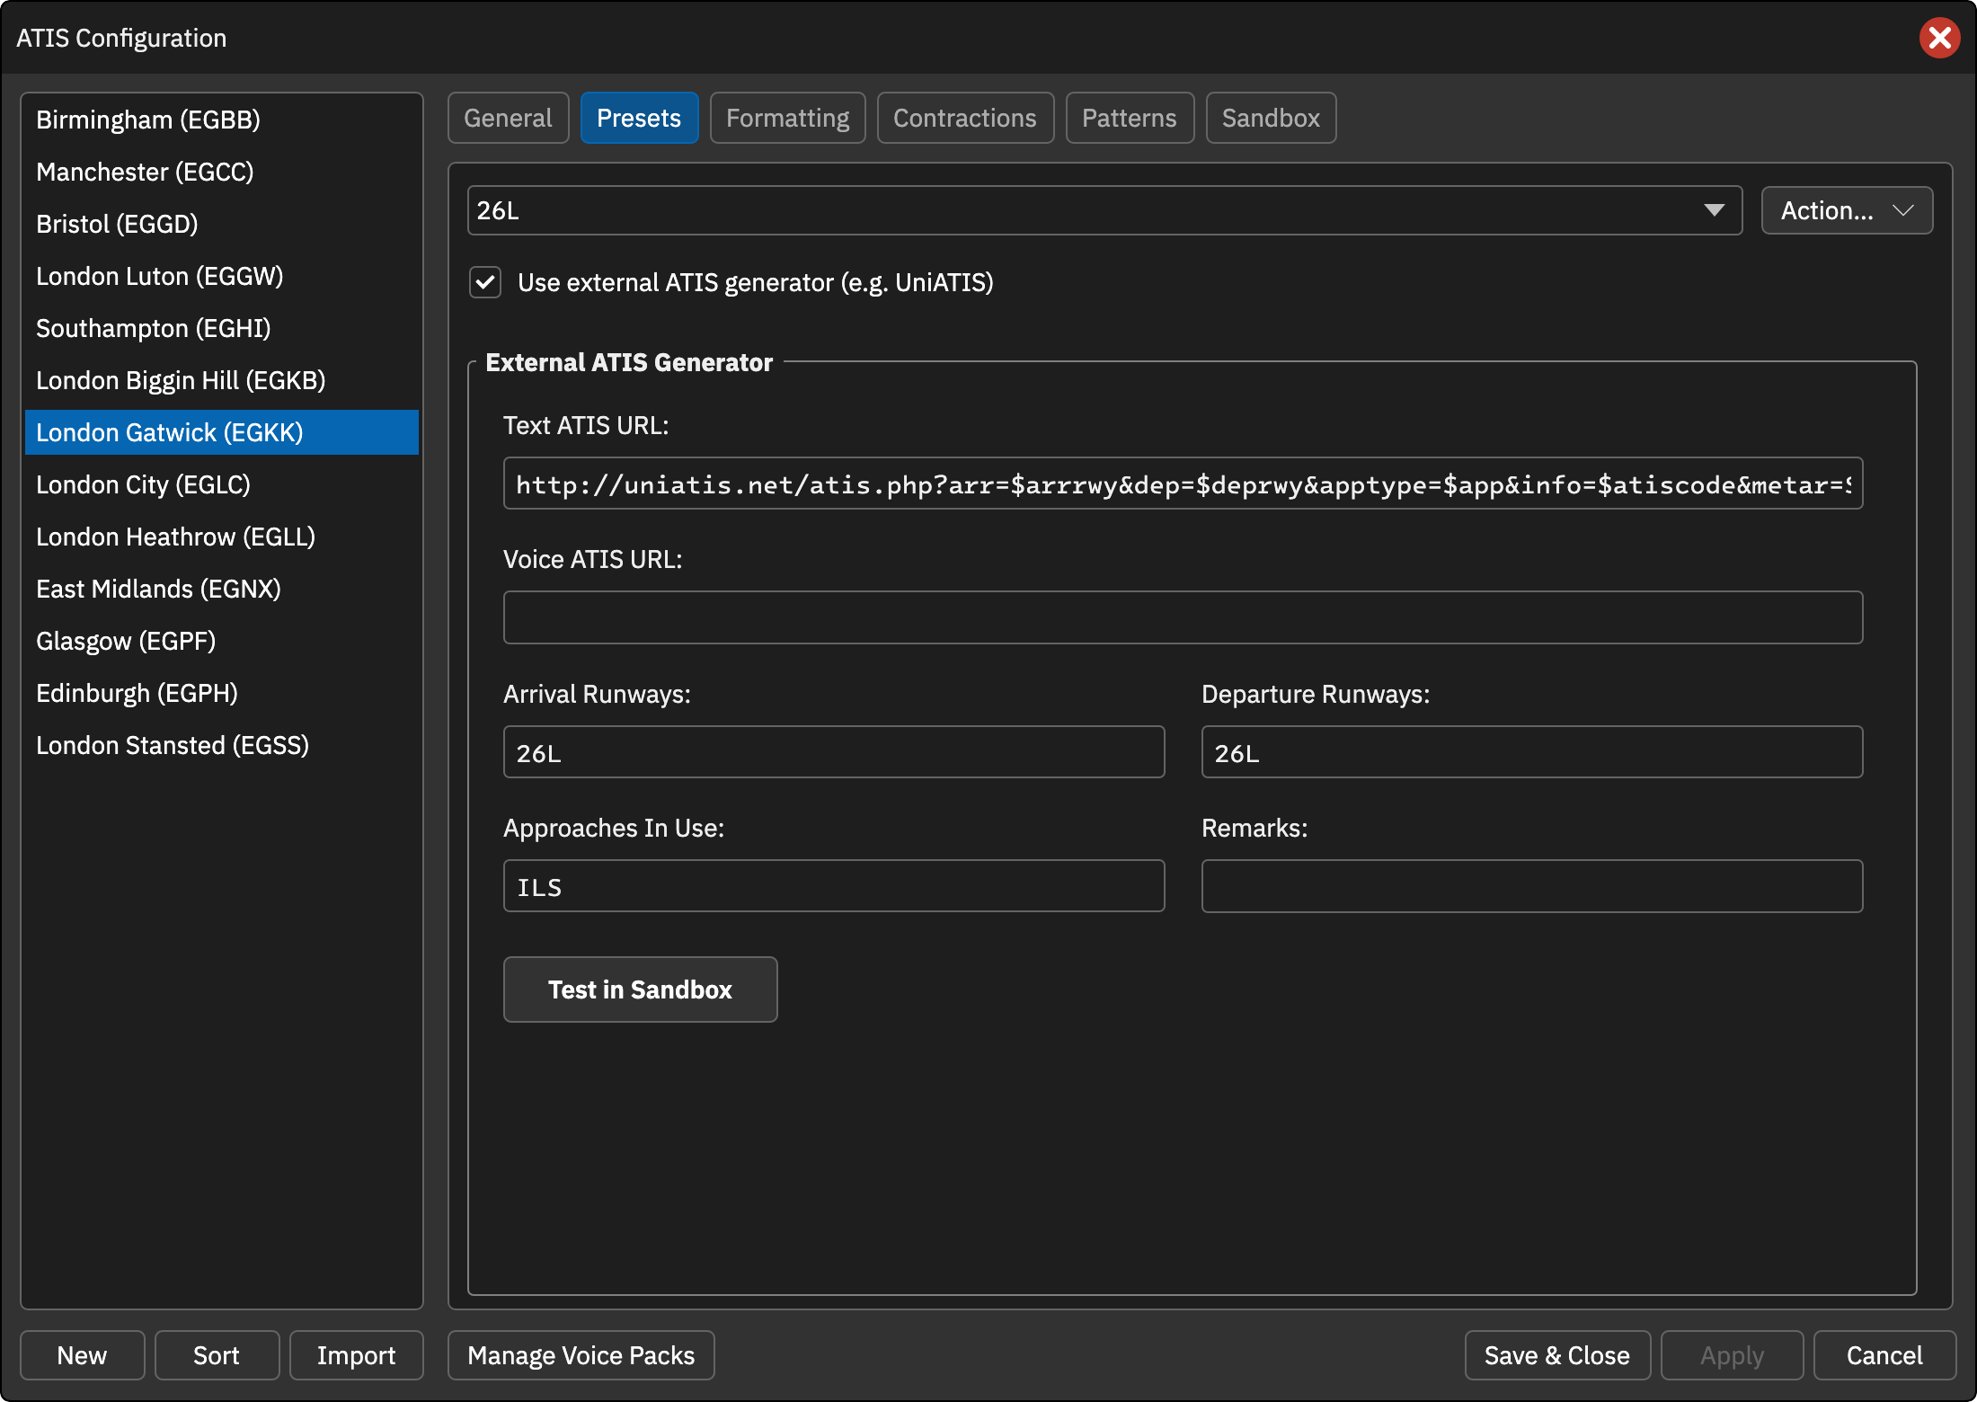This screenshot has height=1402, width=1977.
Task: Open the 26L preset dropdown
Action: (x=1104, y=210)
